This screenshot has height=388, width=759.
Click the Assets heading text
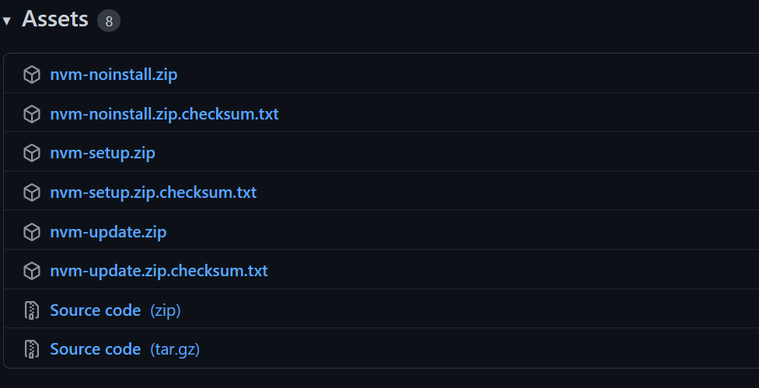(55, 19)
